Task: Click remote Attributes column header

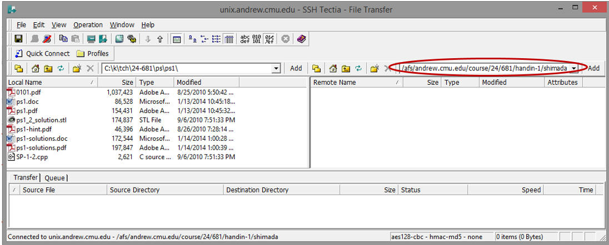Action: point(563,82)
